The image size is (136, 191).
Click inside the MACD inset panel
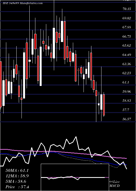click(75, 177)
